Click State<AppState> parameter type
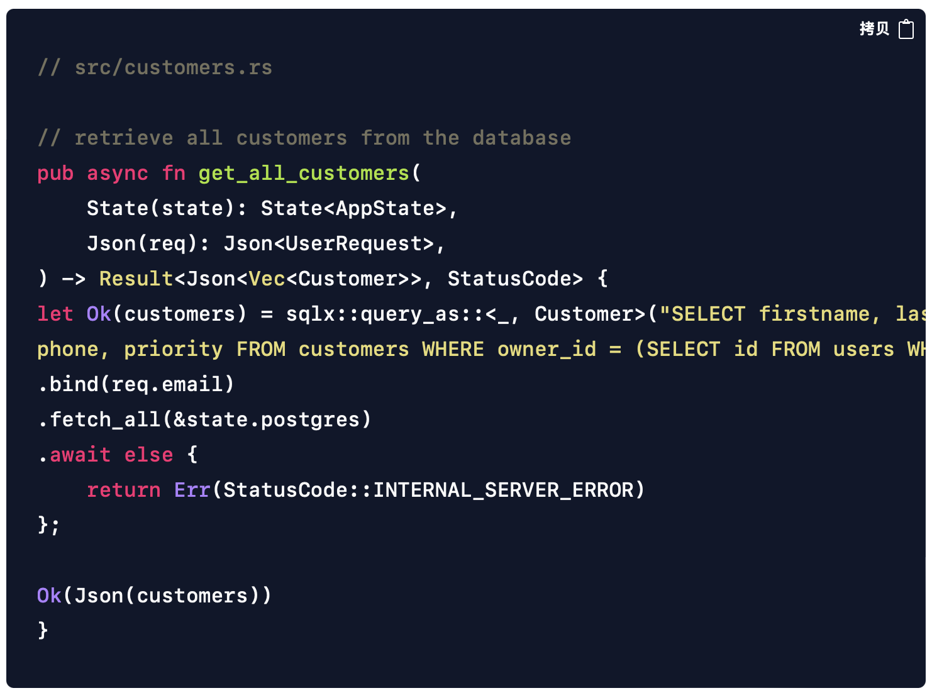This screenshot has width=932, height=693. pos(353,208)
